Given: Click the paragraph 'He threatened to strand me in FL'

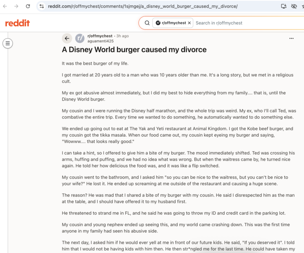Looking at the screenshot, I should (x=174, y=213).
